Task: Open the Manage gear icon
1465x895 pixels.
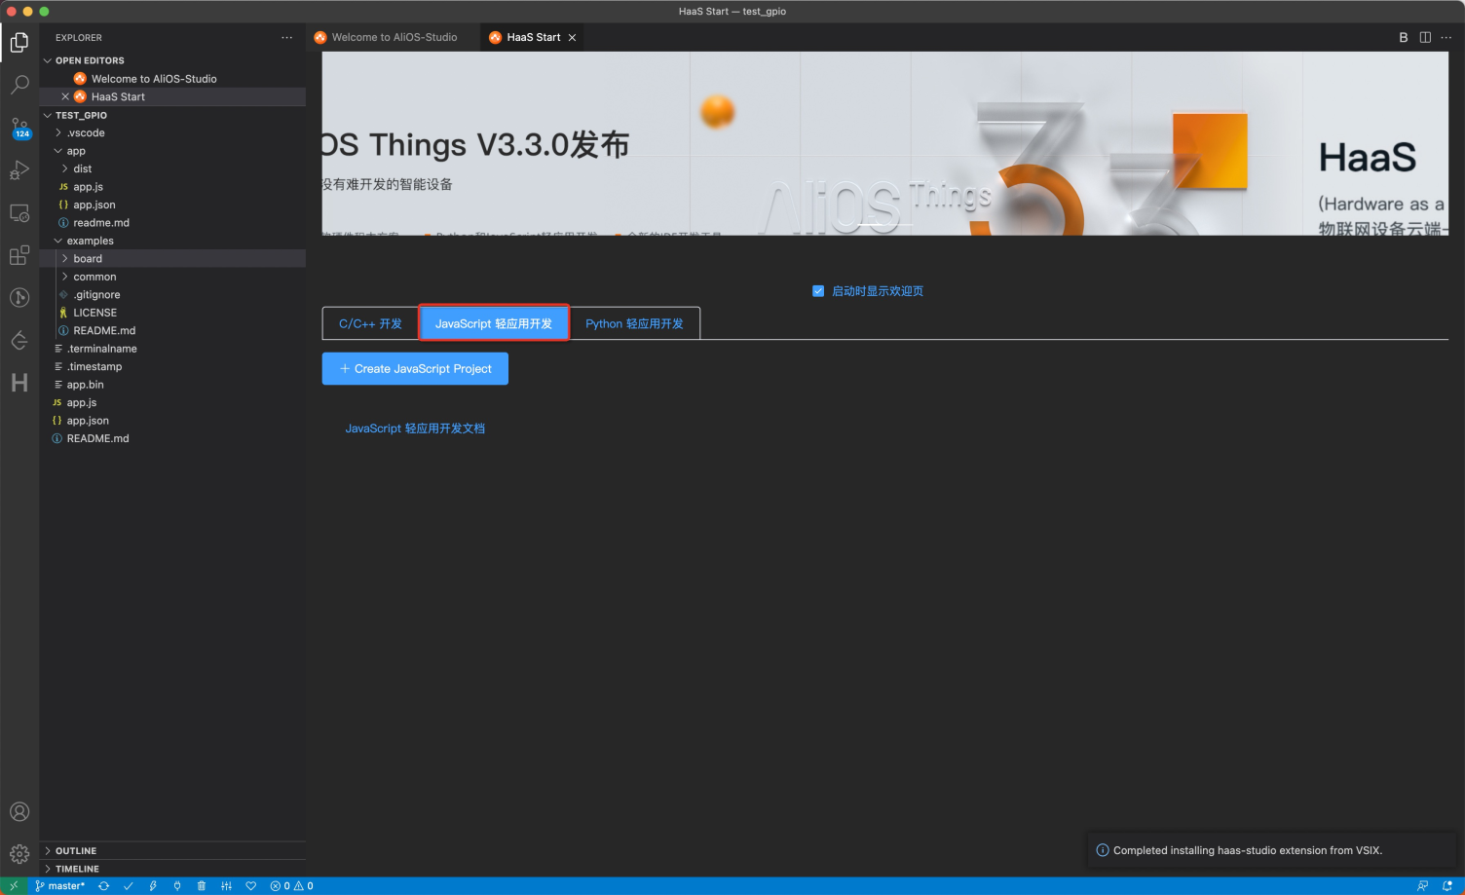Action: tap(19, 854)
